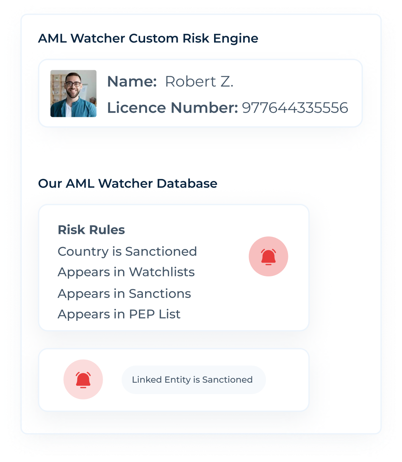This screenshot has height=462, width=402.
Task: Click the Name field label
Action: click(131, 81)
